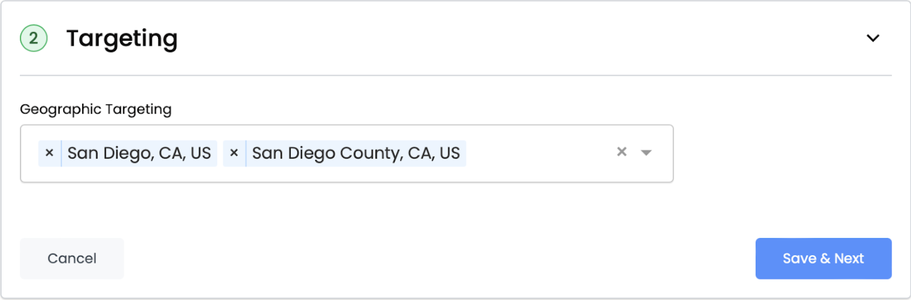This screenshot has width=911, height=300.
Task: Click the Cancel button
Action: coord(72,258)
